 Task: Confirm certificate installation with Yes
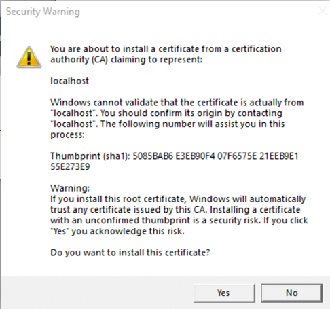[224, 293]
